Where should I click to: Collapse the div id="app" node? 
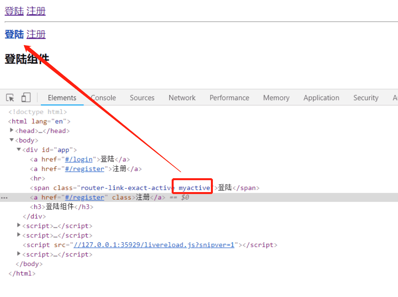pos(19,149)
